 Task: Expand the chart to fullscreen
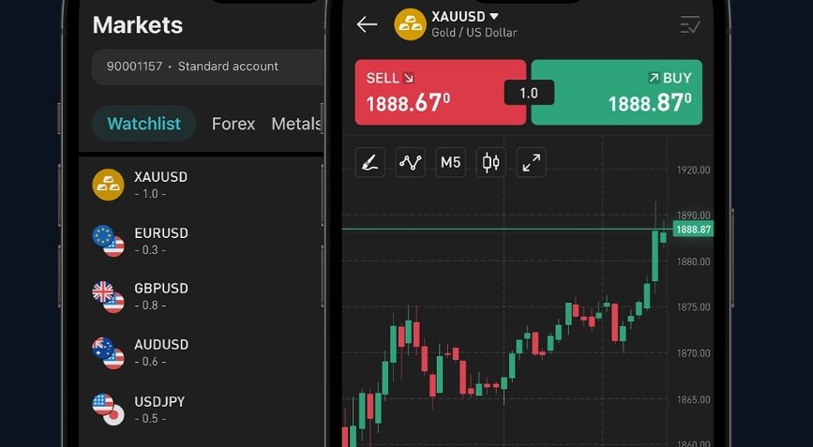coord(531,163)
